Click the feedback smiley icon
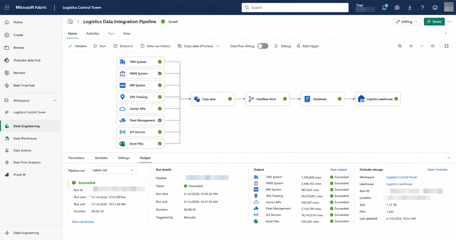Image resolution: width=456 pixels, height=240 pixels. (435, 8)
